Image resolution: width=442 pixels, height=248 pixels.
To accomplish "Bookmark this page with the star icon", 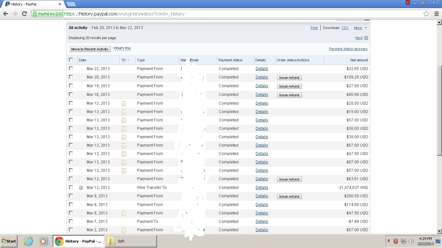I will point(426,14).
